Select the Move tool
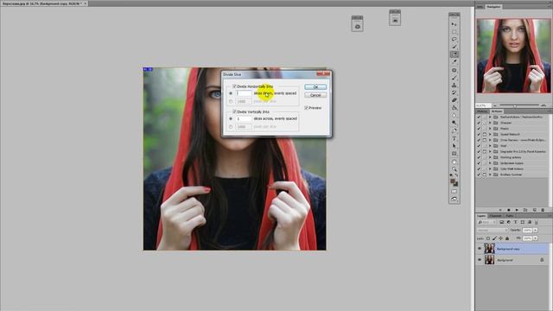The height and width of the screenshot is (311, 553). tap(454, 24)
